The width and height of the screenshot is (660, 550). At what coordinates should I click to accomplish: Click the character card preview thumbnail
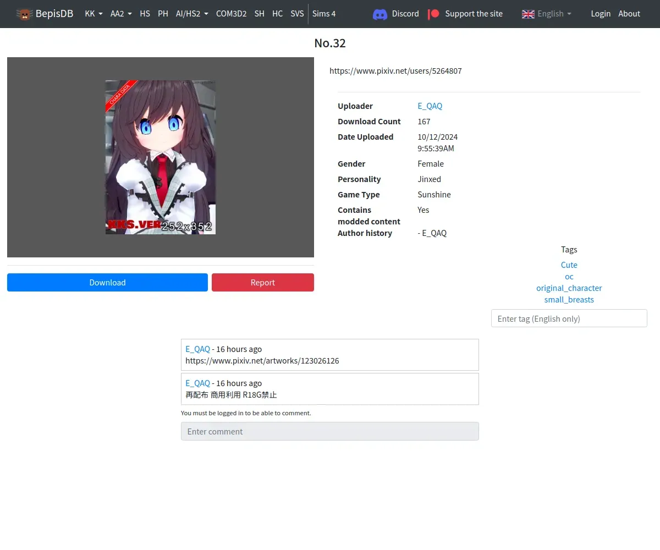(x=161, y=157)
